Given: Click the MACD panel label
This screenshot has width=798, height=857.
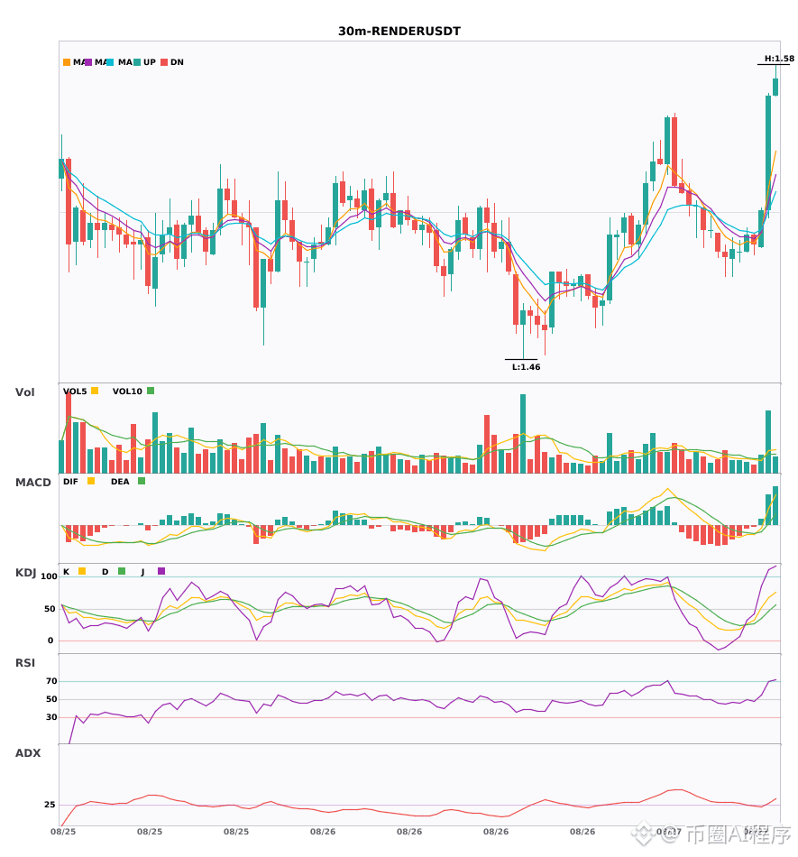Looking at the screenshot, I should (32, 483).
